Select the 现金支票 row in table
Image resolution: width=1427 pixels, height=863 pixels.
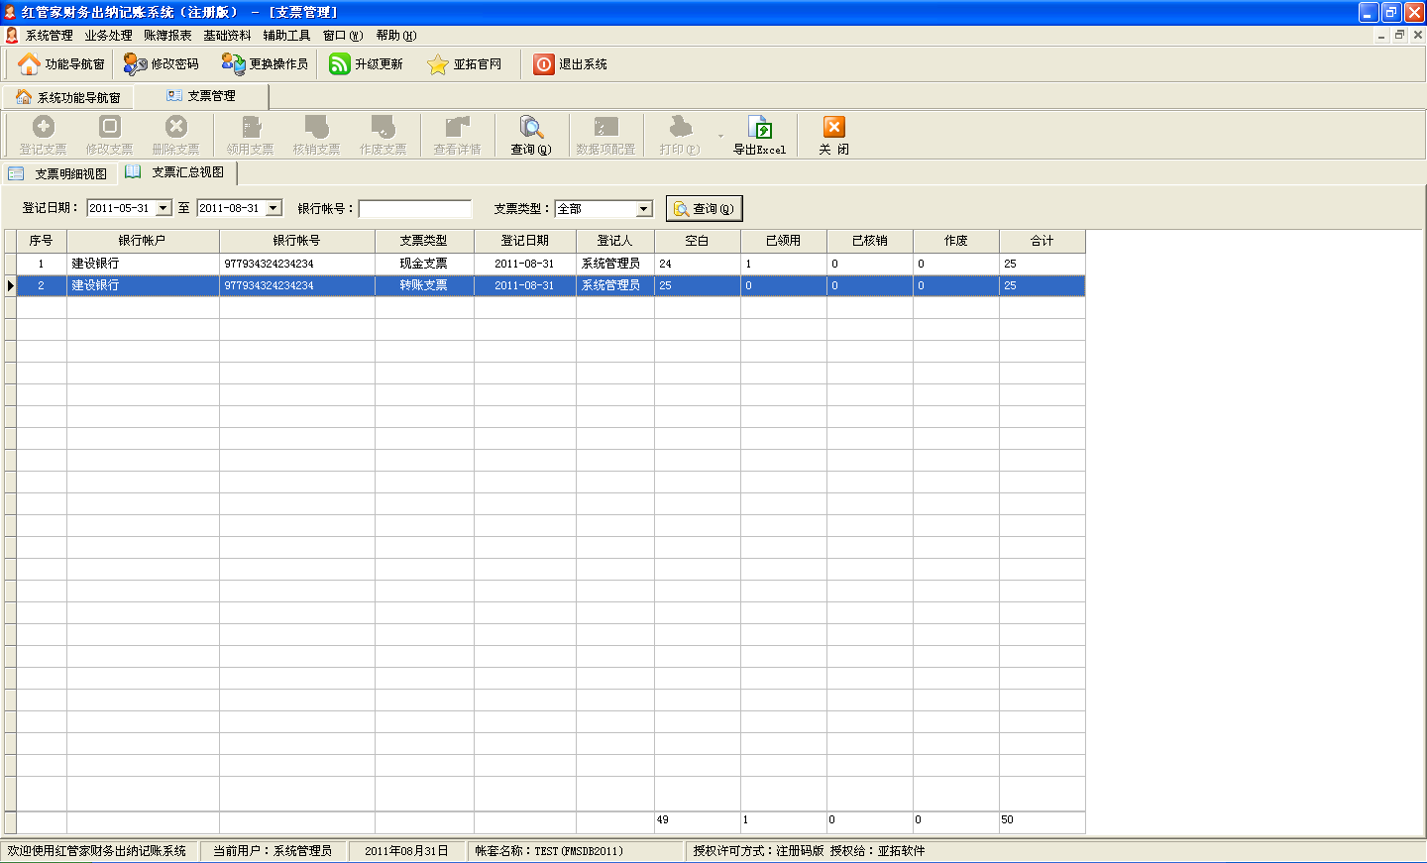coord(423,264)
